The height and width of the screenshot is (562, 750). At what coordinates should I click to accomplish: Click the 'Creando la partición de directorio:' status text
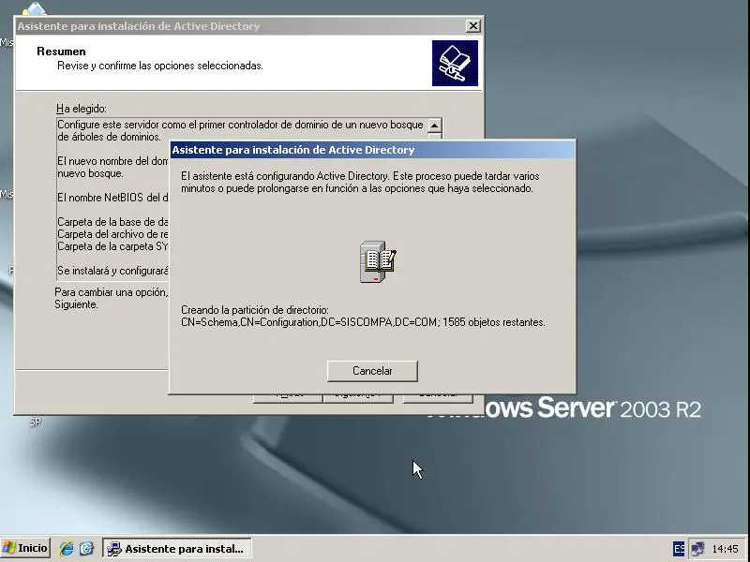pos(255,310)
